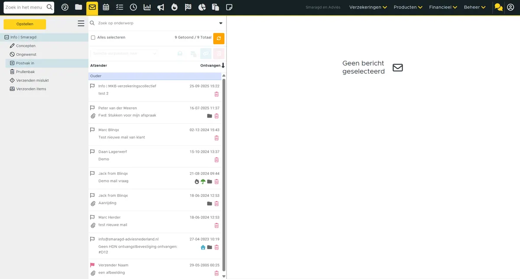Open the bar chart icon in top bar
The height and width of the screenshot is (279, 520).
pyautogui.click(x=147, y=7)
